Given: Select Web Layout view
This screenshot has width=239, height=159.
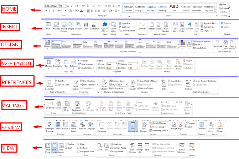Looking at the screenshot, I should point(61,148).
